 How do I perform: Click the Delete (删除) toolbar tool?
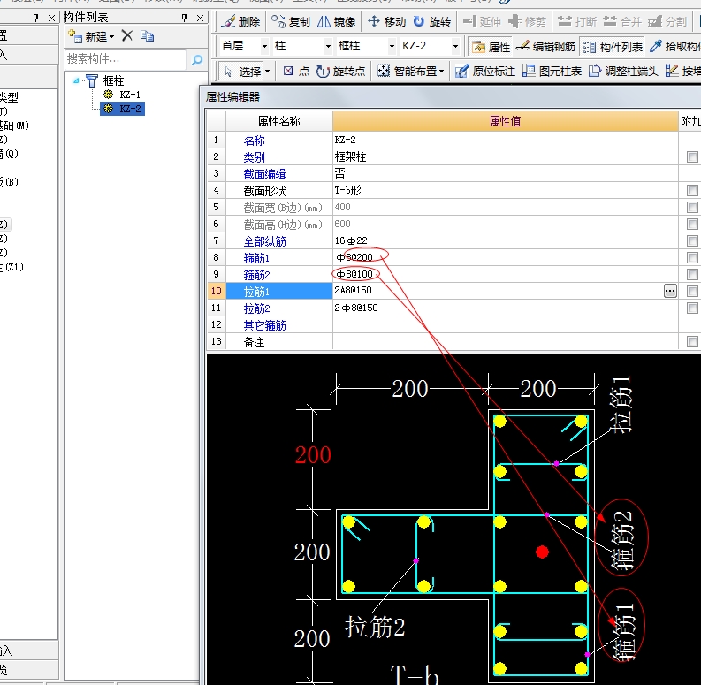241,21
